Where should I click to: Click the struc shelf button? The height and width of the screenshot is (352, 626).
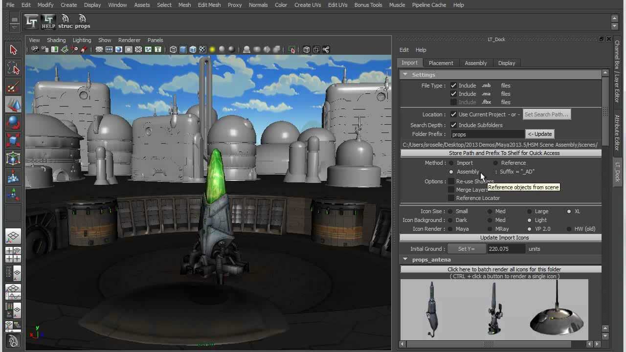65,22
